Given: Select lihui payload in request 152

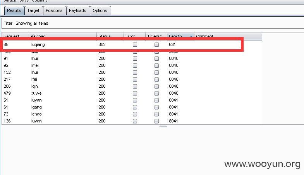Looking at the screenshot, I should click(x=34, y=72).
